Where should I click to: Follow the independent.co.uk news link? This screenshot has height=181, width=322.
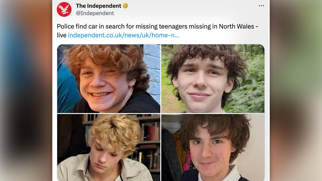tap(124, 35)
